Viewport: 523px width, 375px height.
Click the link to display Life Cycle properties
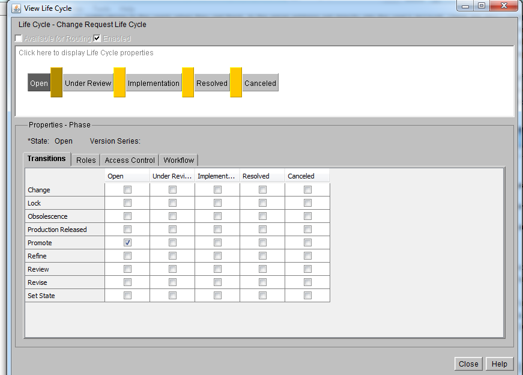click(85, 53)
